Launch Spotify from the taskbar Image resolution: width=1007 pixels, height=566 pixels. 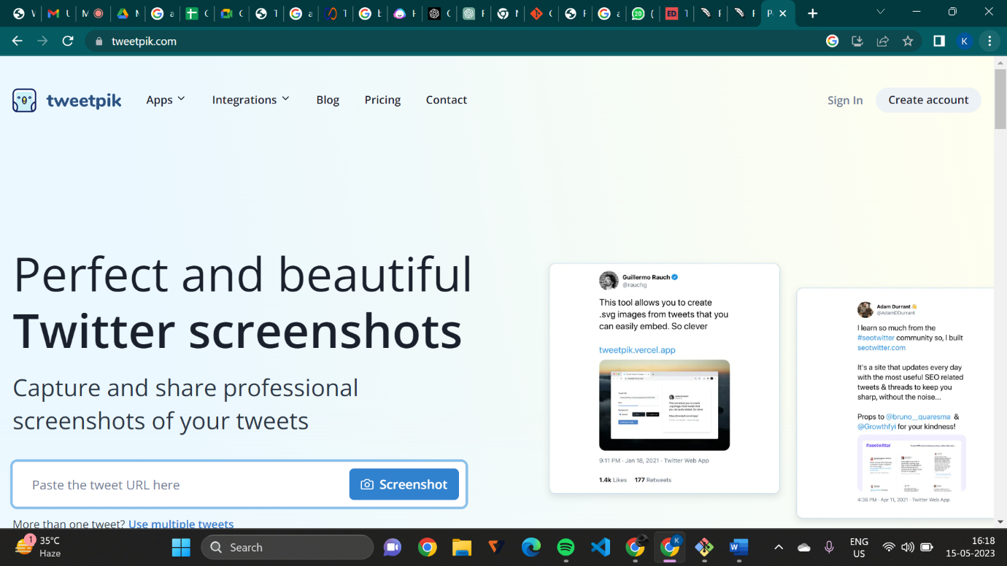click(x=566, y=547)
